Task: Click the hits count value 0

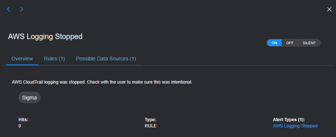Action: coord(20,126)
